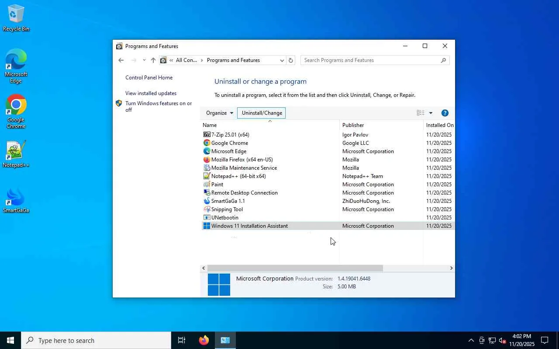The image size is (559, 349).
Task: Expand the address bar history dropdown
Action: coord(282,60)
